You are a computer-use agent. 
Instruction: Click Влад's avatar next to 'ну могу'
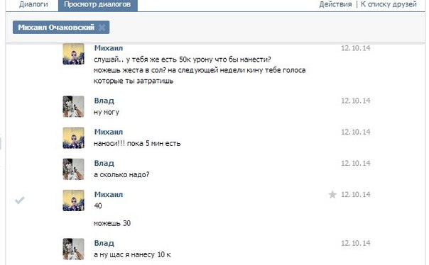pyautogui.click(x=73, y=106)
